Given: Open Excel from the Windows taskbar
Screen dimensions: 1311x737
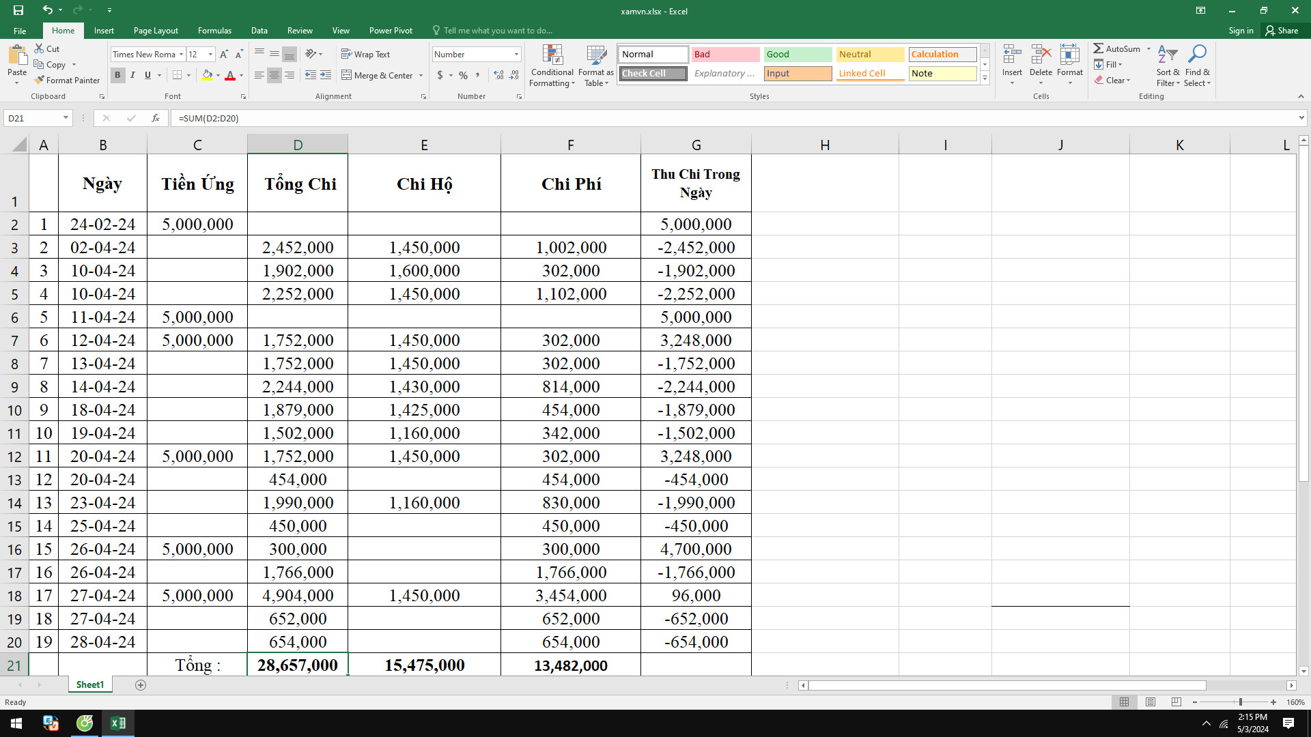Looking at the screenshot, I should click(117, 723).
